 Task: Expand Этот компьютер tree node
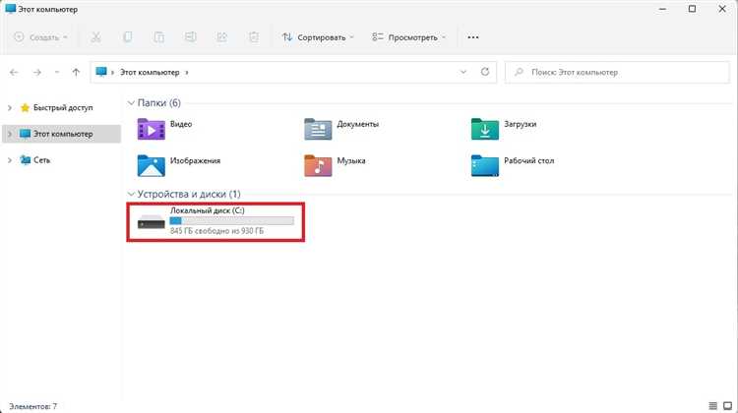[10, 134]
